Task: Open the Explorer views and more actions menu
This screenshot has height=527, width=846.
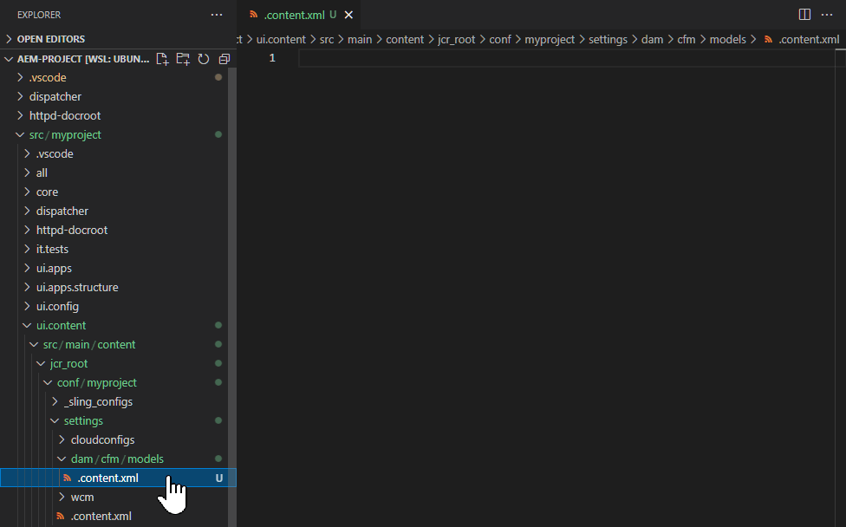Action: tap(217, 15)
